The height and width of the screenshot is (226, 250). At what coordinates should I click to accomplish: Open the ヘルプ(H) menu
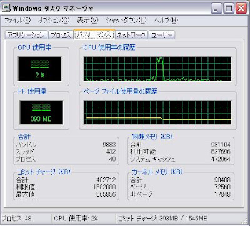(x=166, y=21)
